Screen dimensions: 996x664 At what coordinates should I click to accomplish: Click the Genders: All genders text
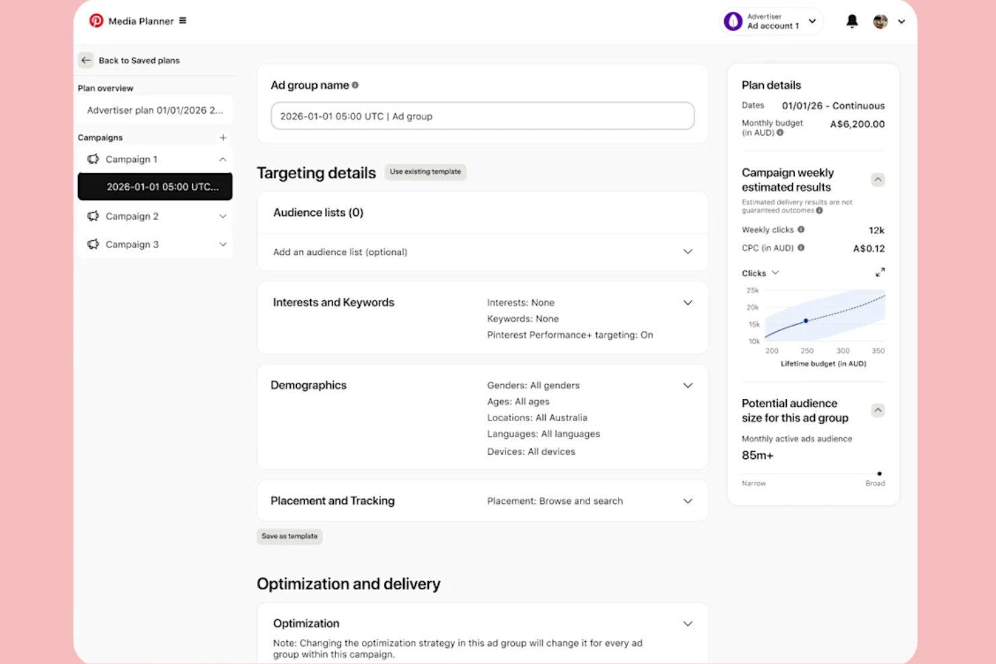point(533,385)
